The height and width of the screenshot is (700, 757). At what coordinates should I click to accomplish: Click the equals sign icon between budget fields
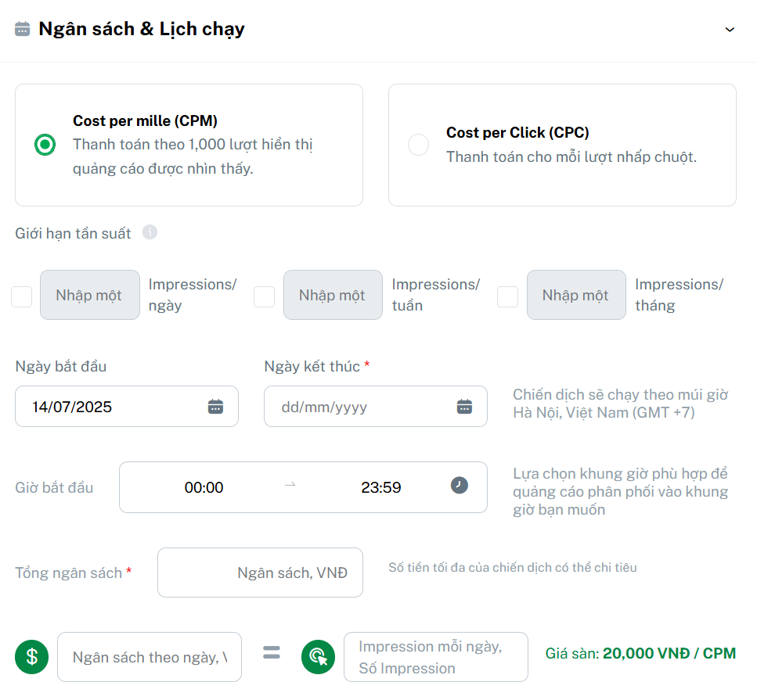point(272,653)
